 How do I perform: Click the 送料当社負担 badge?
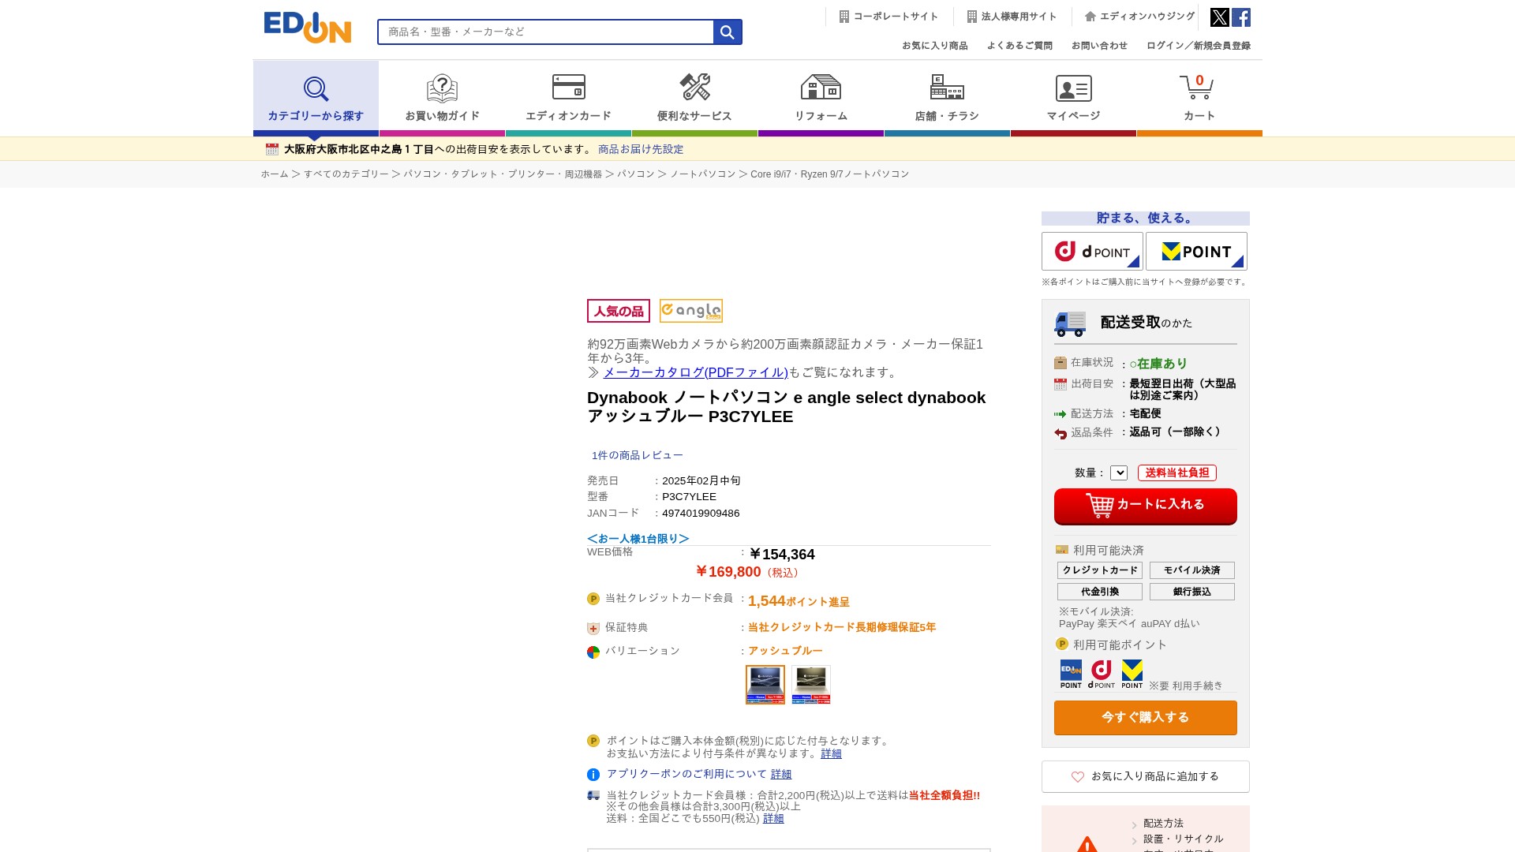[x=1177, y=473]
